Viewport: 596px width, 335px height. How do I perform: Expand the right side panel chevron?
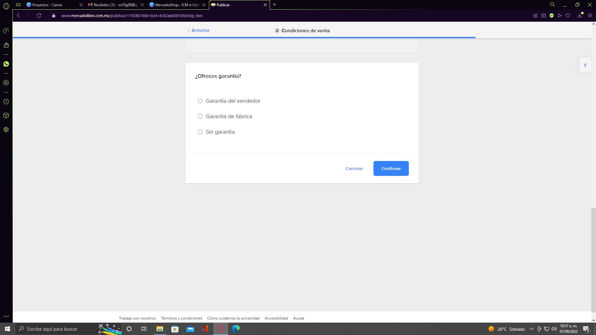click(585, 65)
